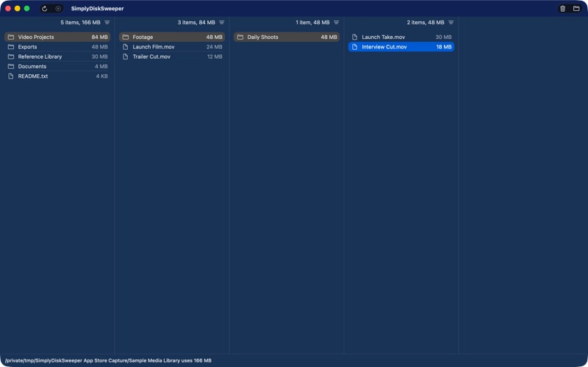Click the Interview Cut.mov file icon

(x=355, y=47)
